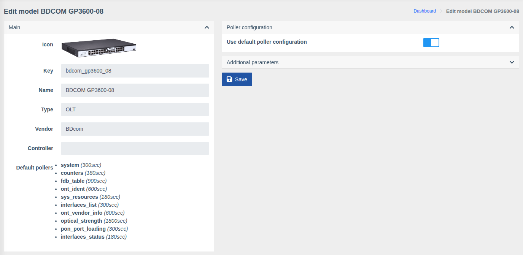Viewport: 523px width, 255px height.
Task: Click the Poller configuration header title
Action: pyautogui.click(x=250, y=27)
